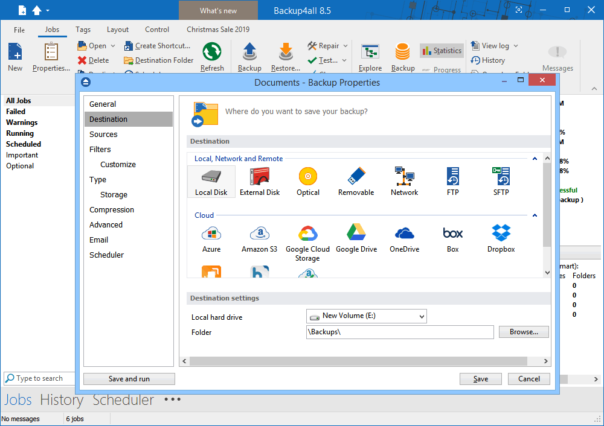Open the What's new tab

[218, 10]
